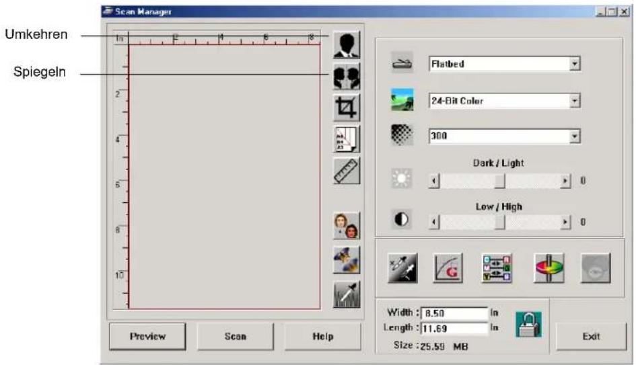Click the Width field showing 8.50
Image resolution: width=636 pixels, height=365 pixels.
tap(455, 313)
